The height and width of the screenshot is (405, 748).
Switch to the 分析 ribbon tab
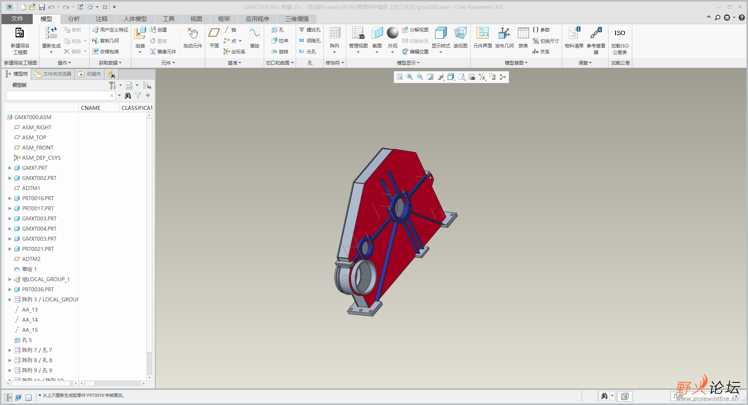(x=74, y=19)
